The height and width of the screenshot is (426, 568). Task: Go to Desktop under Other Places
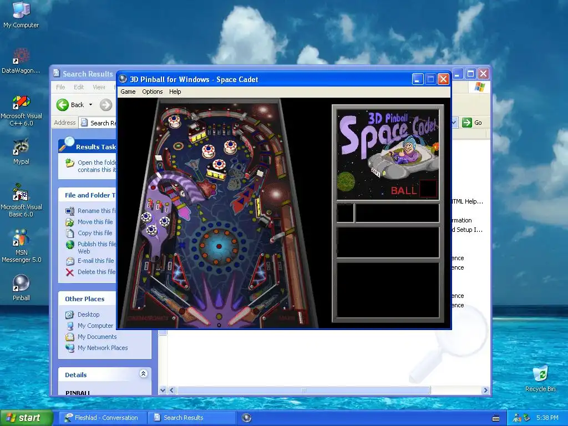(x=88, y=315)
